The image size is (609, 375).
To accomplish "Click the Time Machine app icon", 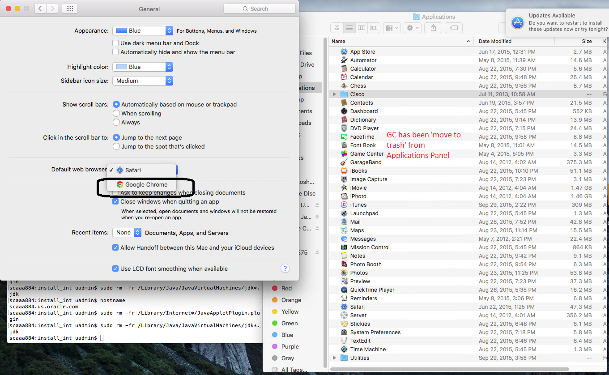I will (344, 349).
